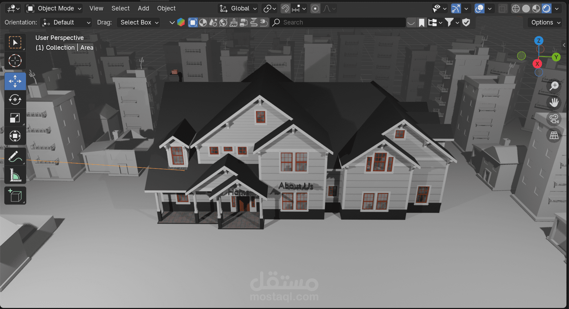The width and height of the screenshot is (569, 309).
Task: Click the blue highlighted square filter icon
Action: point(193,22)
